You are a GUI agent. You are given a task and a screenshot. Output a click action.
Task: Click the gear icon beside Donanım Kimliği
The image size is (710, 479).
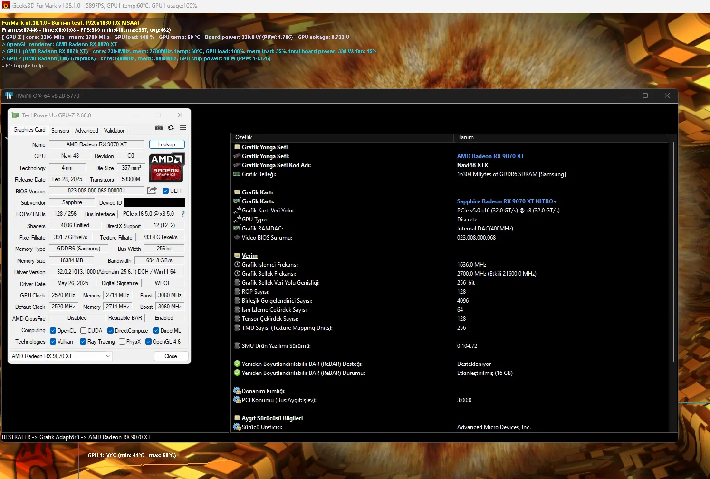pos(237,391)
